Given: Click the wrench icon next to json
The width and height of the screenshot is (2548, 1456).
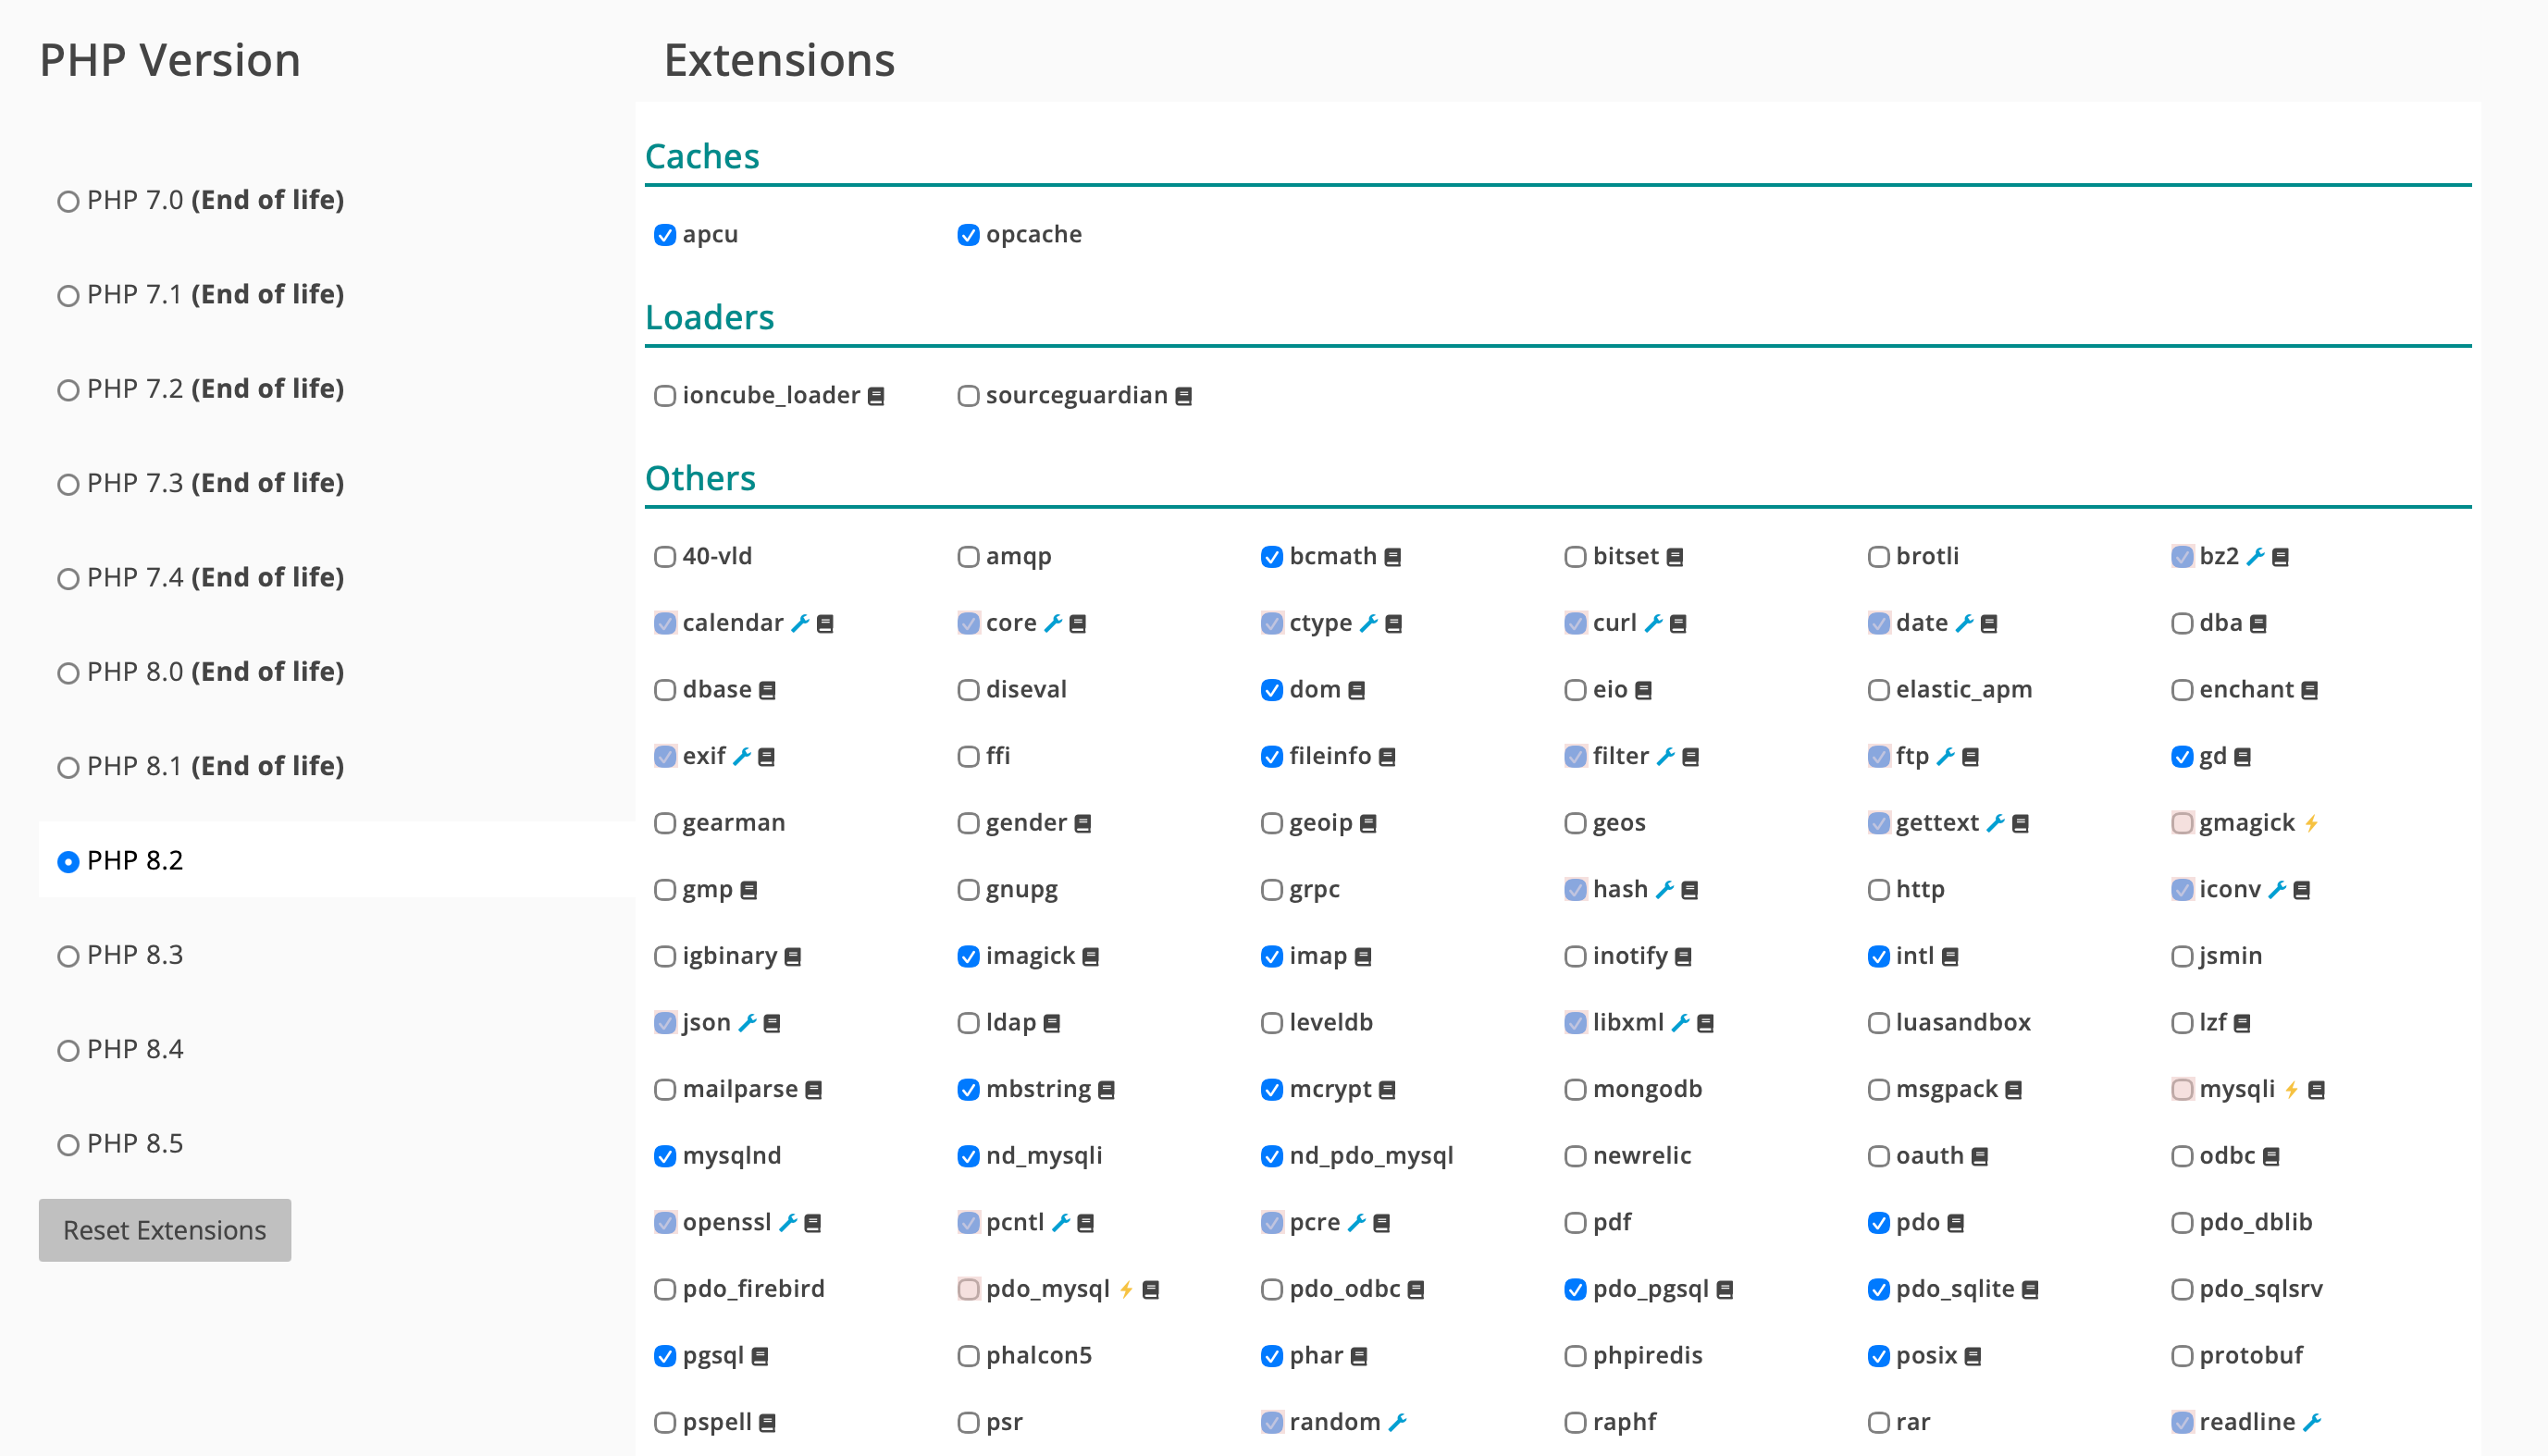Looking at the screenshot, I should click(747, 1023).
